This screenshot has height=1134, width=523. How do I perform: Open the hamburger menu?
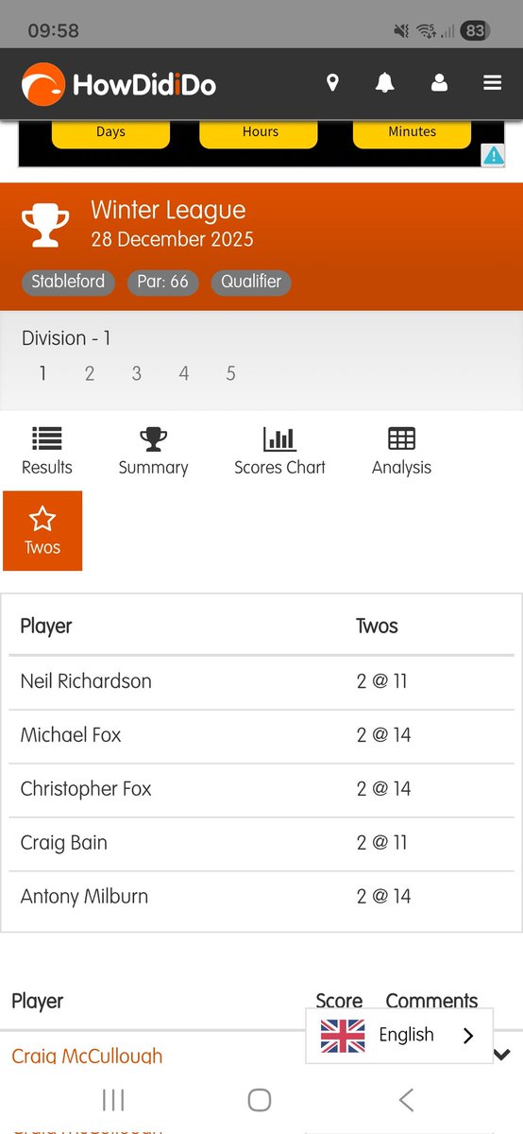click(492, 83)
